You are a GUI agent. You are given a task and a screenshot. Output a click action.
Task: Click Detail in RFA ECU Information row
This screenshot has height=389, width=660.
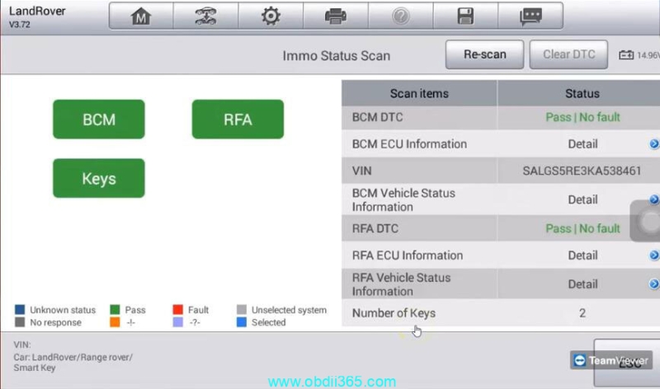pyautogui.click(x=582, y=255)
